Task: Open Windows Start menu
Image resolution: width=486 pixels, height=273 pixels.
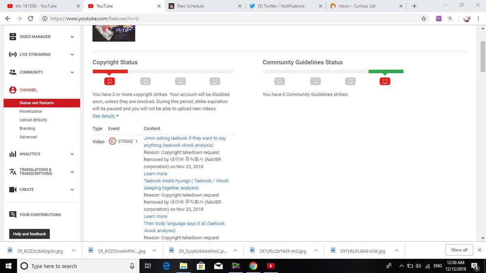Action: pyautogui.click(x=8, y=266)
